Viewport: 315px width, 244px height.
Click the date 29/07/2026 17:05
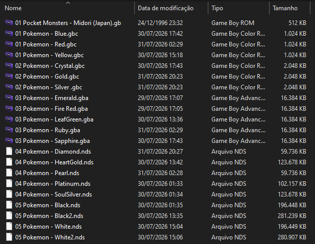tap(160, 109)
